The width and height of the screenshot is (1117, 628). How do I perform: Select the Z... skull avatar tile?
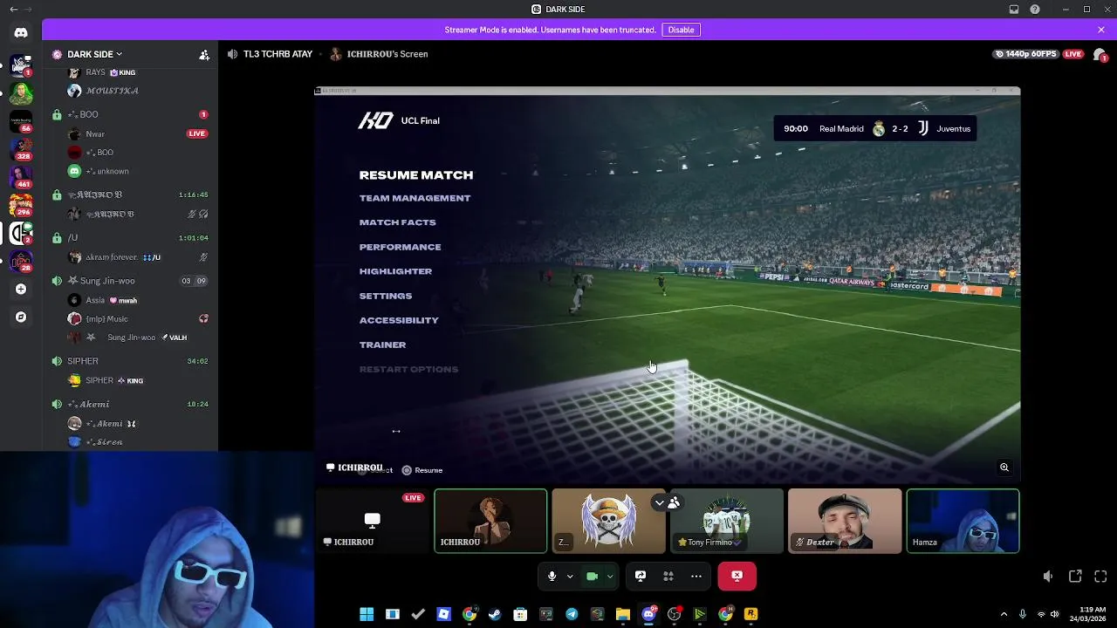[x=608, y=521]
